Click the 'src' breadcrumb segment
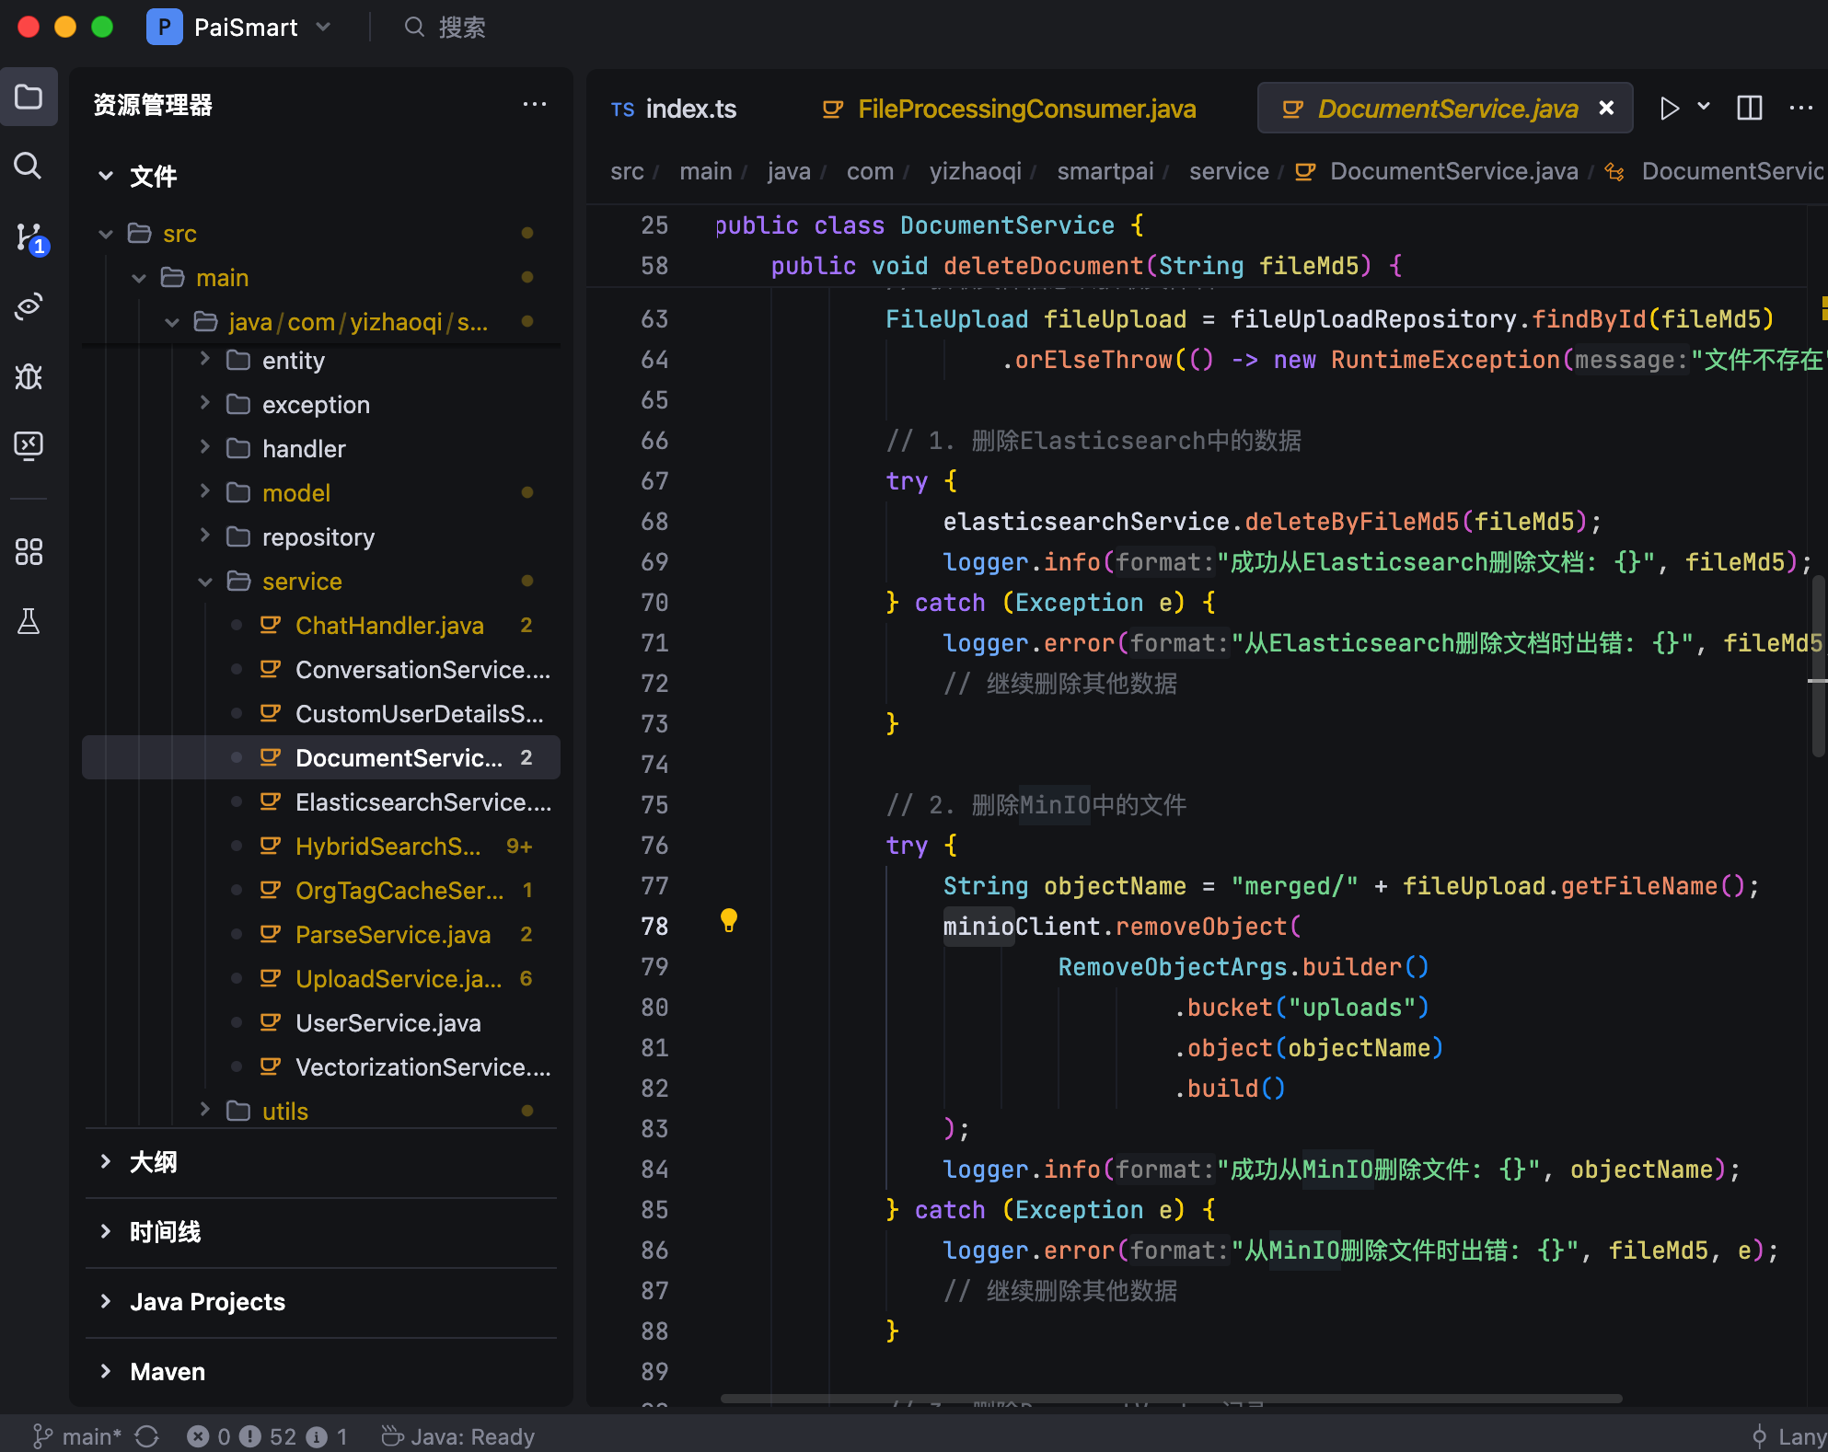 [627, 171]
